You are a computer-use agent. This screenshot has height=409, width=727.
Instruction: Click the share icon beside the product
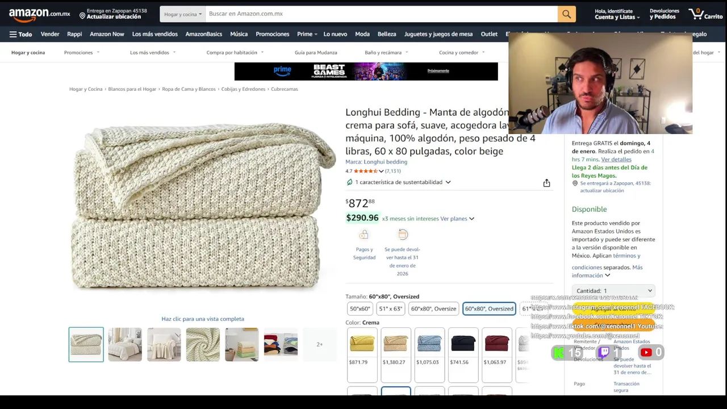546,183
